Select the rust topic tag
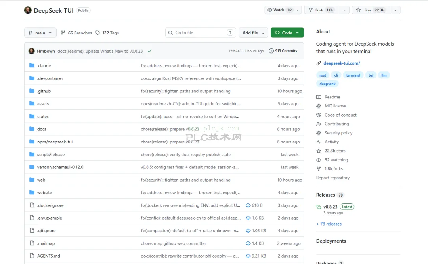The width and height of the screenshot is (428, 264). click(323, 75)
